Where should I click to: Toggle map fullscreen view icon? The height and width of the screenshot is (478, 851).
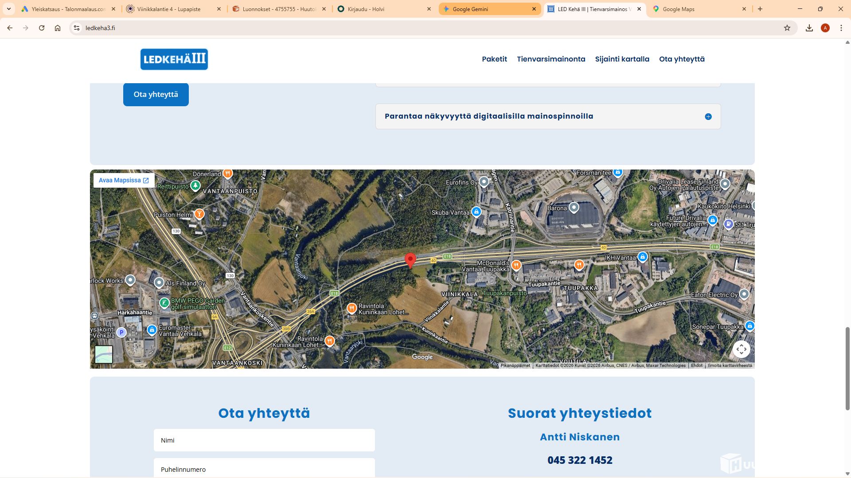click(742, 350)
